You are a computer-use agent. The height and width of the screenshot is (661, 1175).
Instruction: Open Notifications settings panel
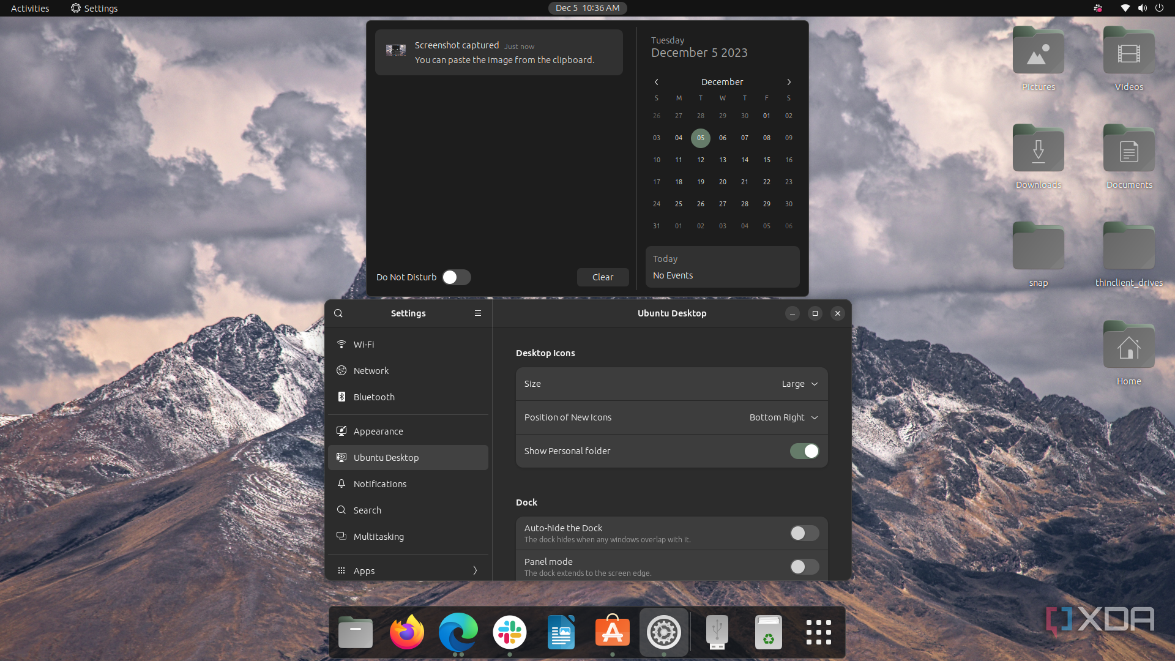408,484
